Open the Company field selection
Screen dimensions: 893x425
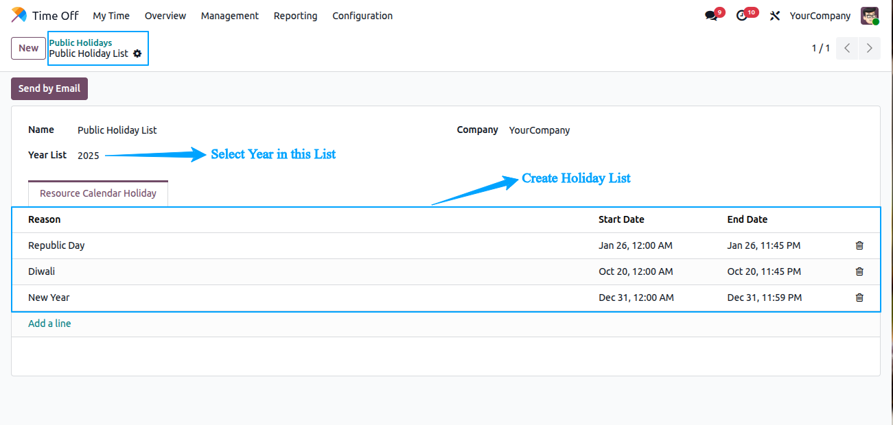tap(540, 130)
